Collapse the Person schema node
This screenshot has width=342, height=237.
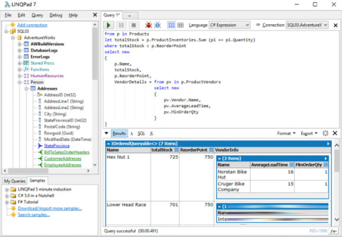tap(19, 82)
